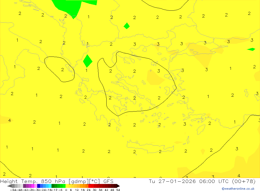Select the 'Tu 27-01-2026 06:00 UTC' timestamp
Image resolution: width=260 pixels, height=191 pixels.
[188, 181]
